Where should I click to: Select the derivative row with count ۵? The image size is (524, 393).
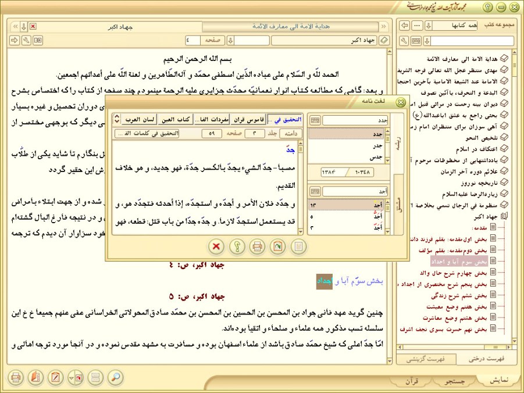[346, 216]
